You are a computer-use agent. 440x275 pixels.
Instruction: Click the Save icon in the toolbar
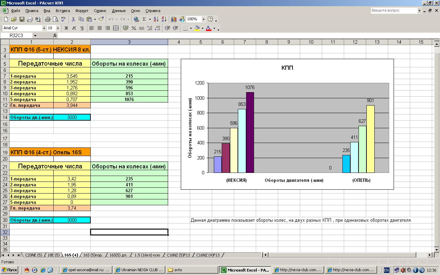pos(22,19)
